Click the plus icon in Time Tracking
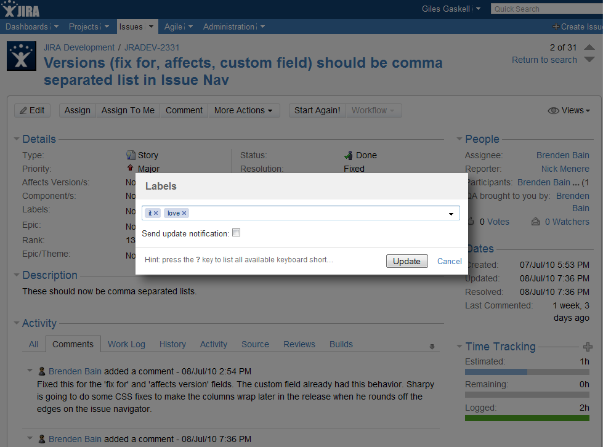The image size is (603, 447). (x=588, y=347)
